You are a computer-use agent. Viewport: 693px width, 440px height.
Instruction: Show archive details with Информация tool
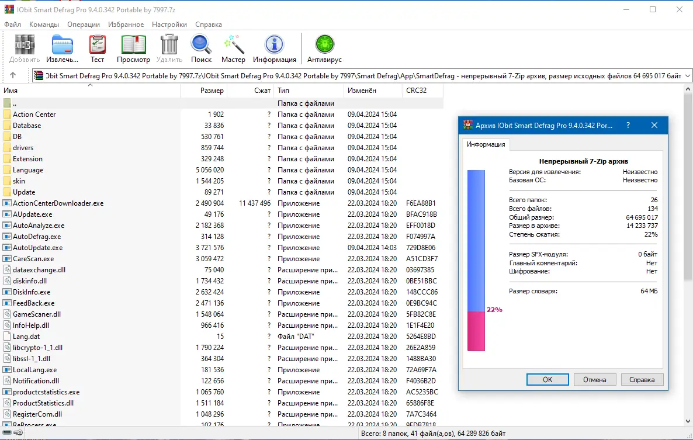[x=275, y=47]
